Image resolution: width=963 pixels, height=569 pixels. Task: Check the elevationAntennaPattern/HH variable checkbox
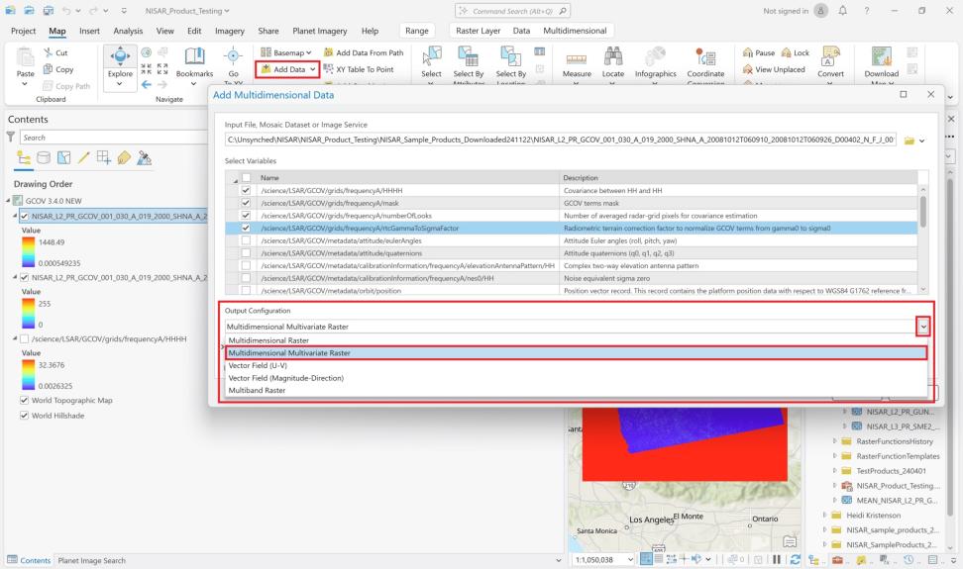[246, 266]
